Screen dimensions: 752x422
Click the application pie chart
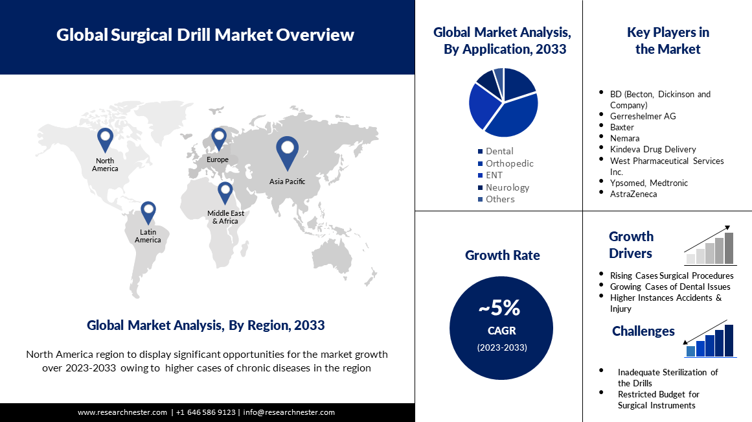click(503, 102)
